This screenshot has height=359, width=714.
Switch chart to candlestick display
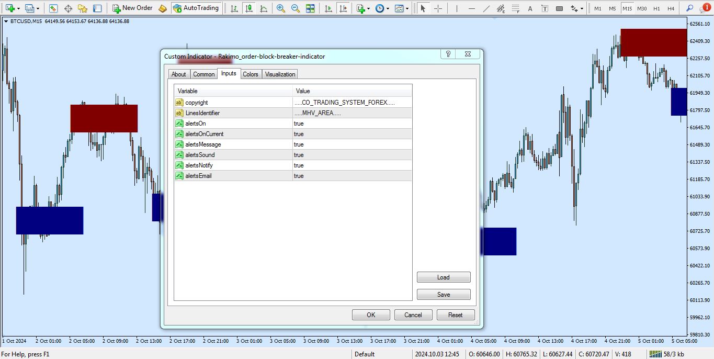pyautogui.click(x=250, y=8)
